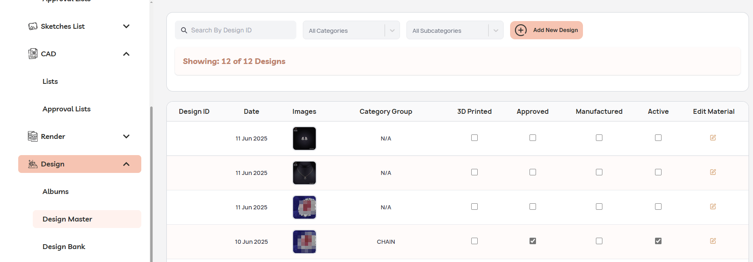
Task: Uncheck Approved for the CHAIN design
Action: [x=532, y=241]
